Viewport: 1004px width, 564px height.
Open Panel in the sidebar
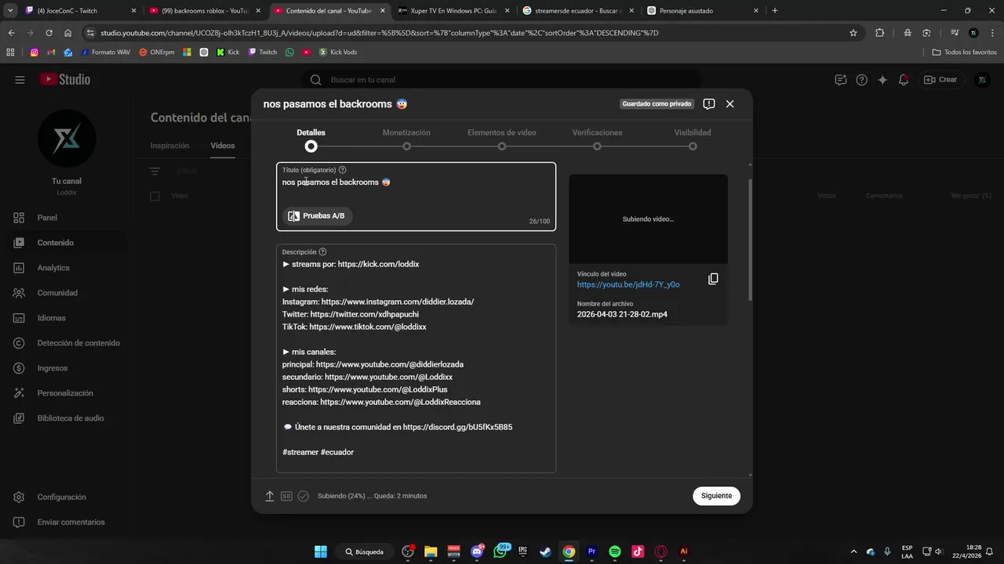pyautogui.click(x=65, y=218)
